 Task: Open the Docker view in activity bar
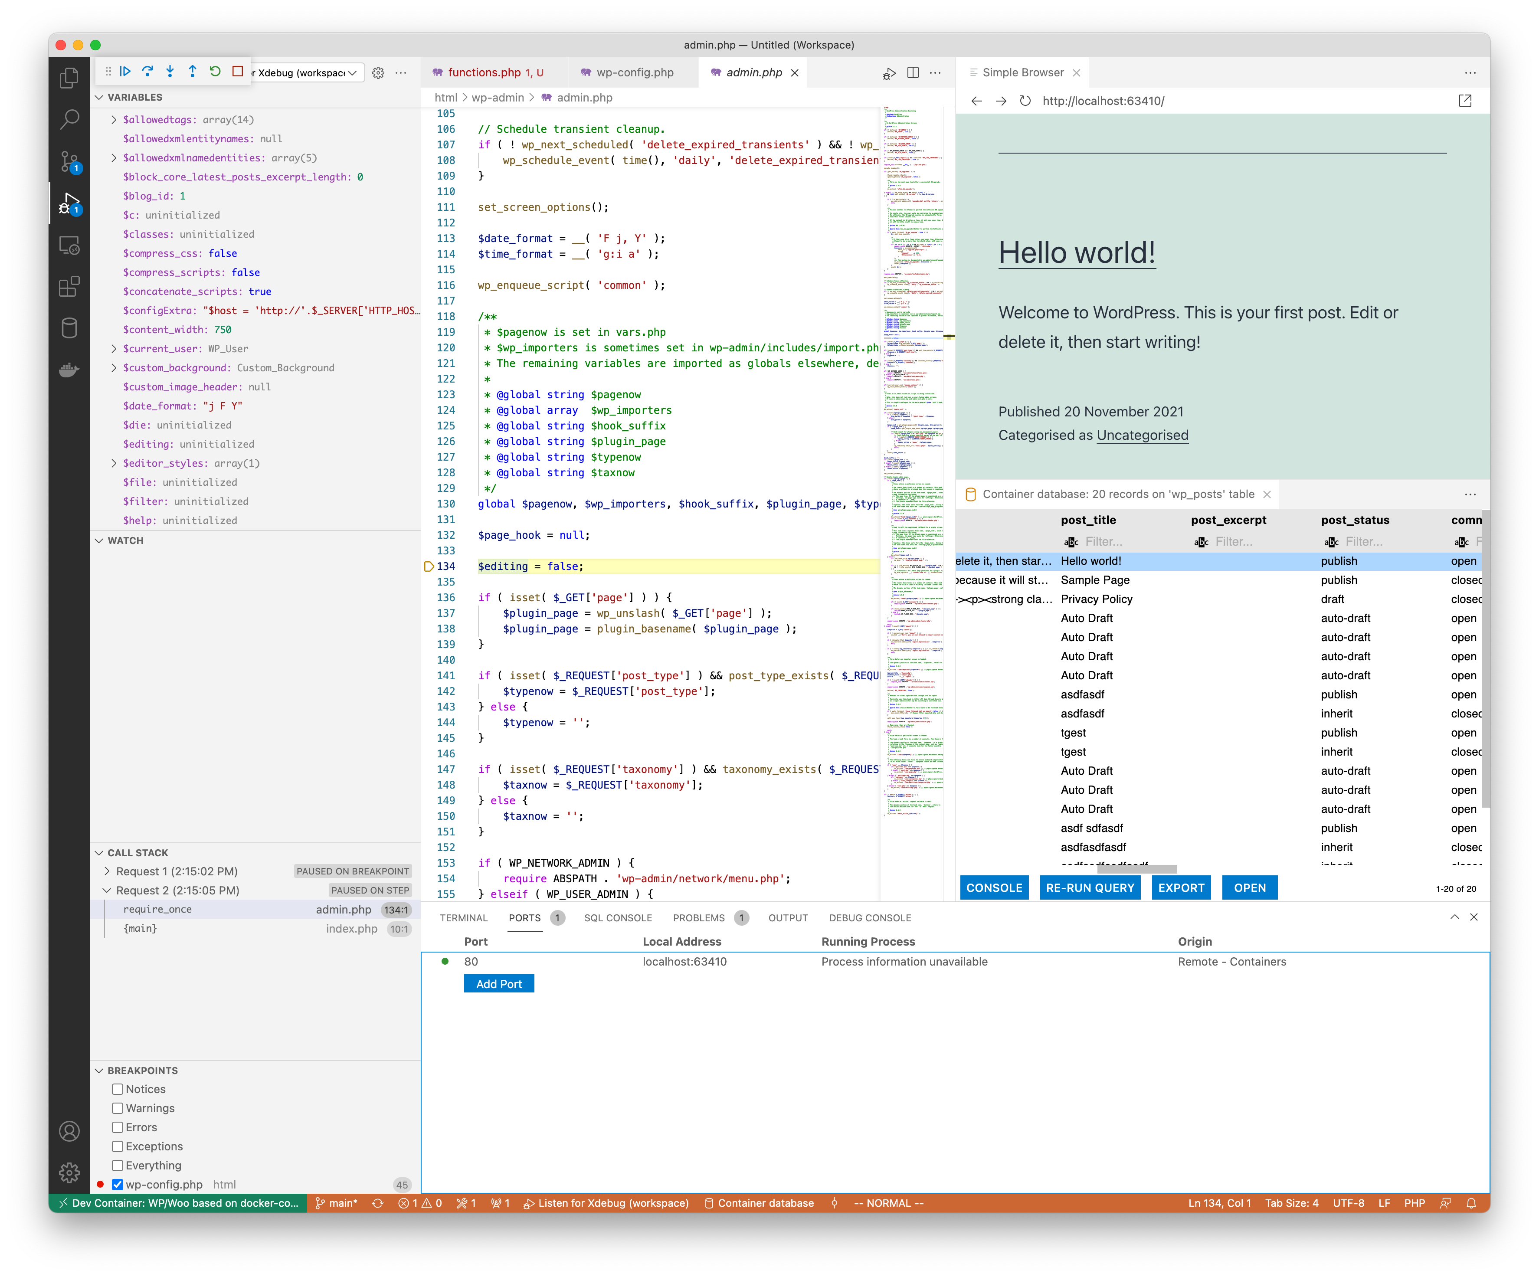pyautogui.click(x=69, y=370)
